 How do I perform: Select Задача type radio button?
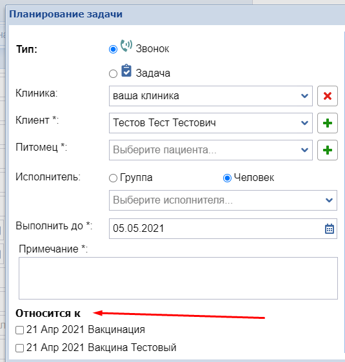tap(113, 74)
